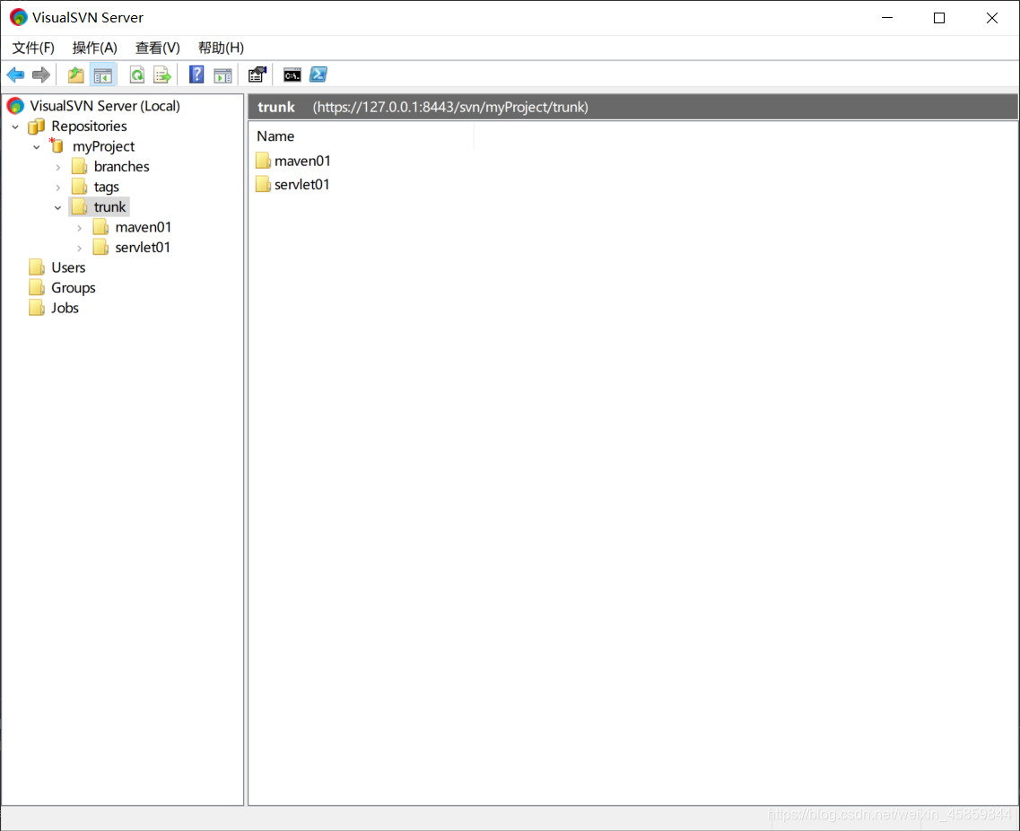Click the trunk URL in header bar
Image resolution: width=1020 pixels, height=831 pixels.
pos(450,107)
